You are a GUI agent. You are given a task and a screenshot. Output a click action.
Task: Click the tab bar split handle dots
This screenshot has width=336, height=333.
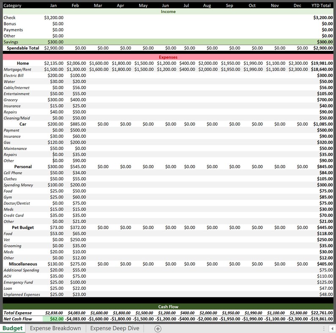coord(324,328)
